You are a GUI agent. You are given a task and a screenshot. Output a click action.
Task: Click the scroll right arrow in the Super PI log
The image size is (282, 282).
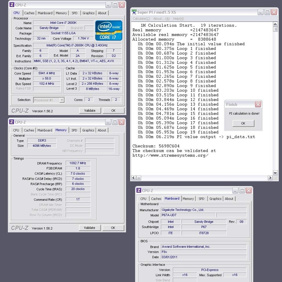270,178
